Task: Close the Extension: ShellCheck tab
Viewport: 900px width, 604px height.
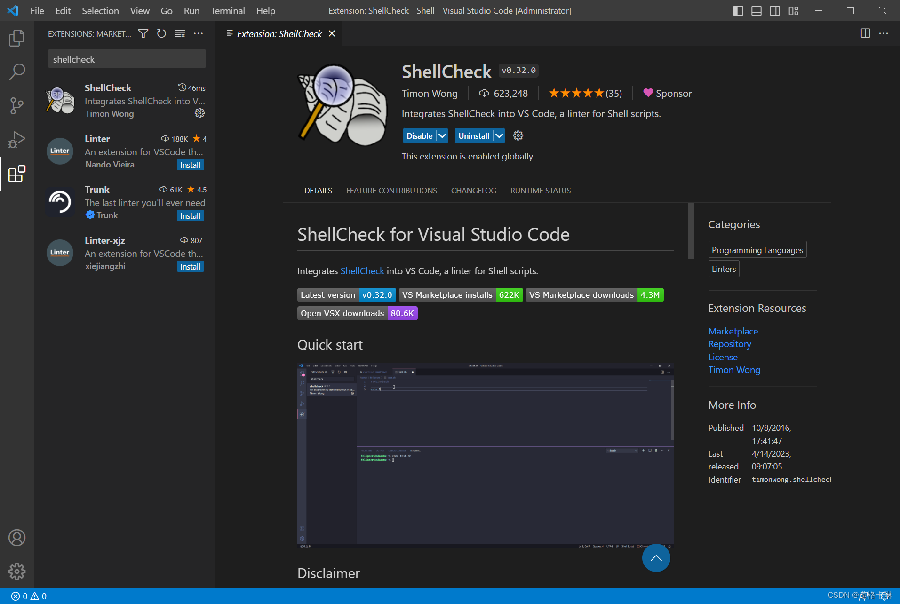Action: tap(332, 33)
